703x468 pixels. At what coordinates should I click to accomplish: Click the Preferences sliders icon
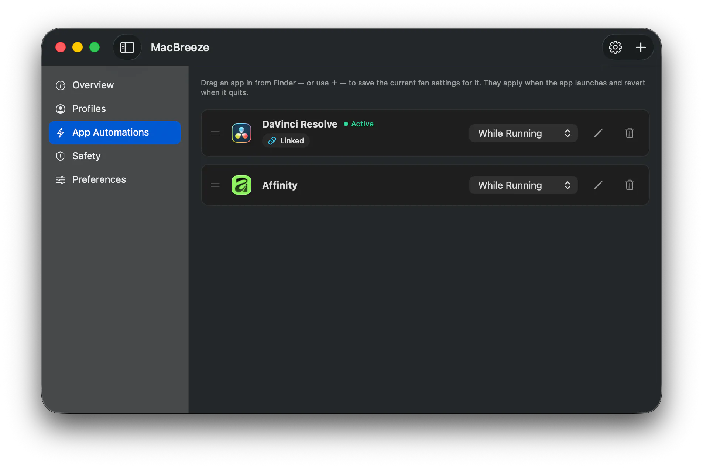click(61, 180)
